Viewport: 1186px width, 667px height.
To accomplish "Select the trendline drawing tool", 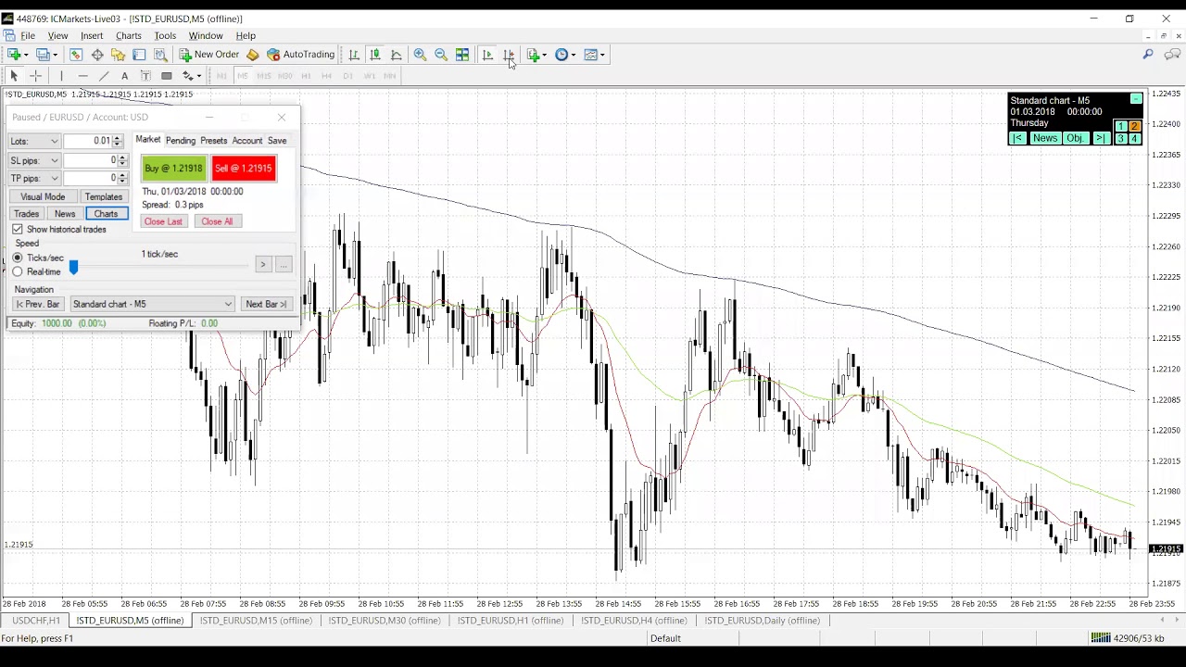I will point(104,76).
